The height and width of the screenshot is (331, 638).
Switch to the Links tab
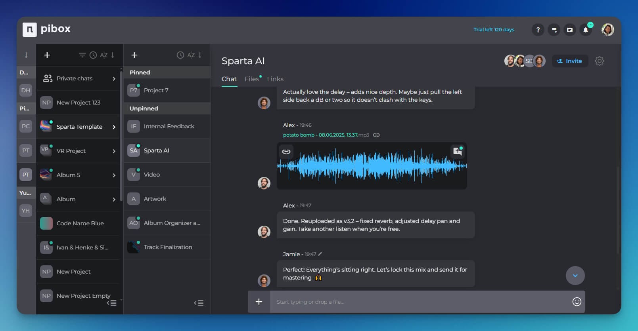pyautogui.click(x=275, y=79)
